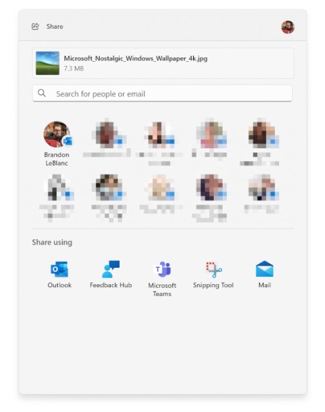Image resolution: width=325 pixels, height=412 pixels.
Task: Click the Share using heading
Action: [x=52, y=242]
